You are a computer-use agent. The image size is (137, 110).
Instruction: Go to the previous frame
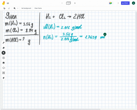62,3
